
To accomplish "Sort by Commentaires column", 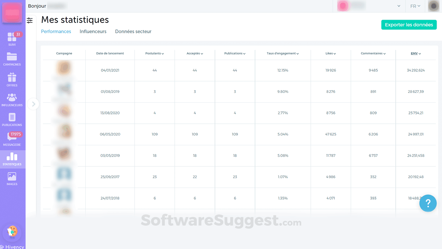I will click(373, 54).
